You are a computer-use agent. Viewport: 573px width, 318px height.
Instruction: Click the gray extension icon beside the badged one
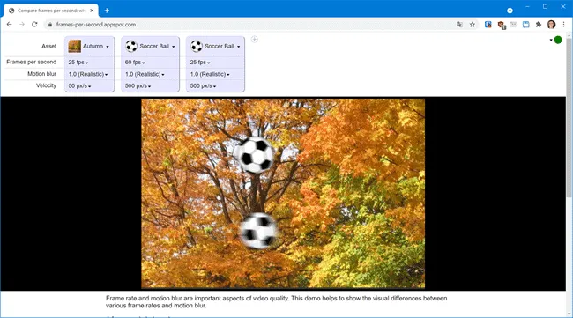pyautogui.click(x=513, y=25)
